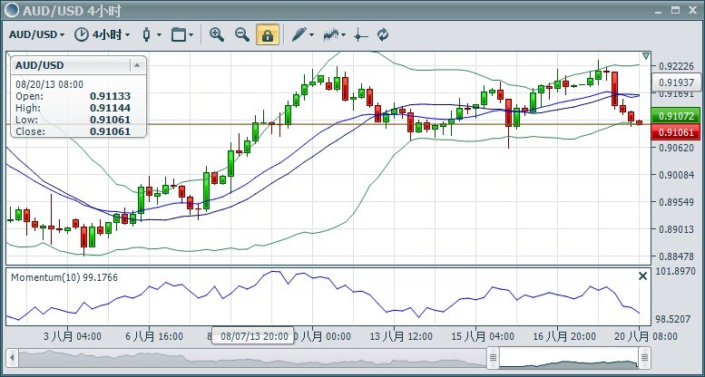Click the refresh chart icon
This screenshot has width=705, height=377.
pos(383,34)
